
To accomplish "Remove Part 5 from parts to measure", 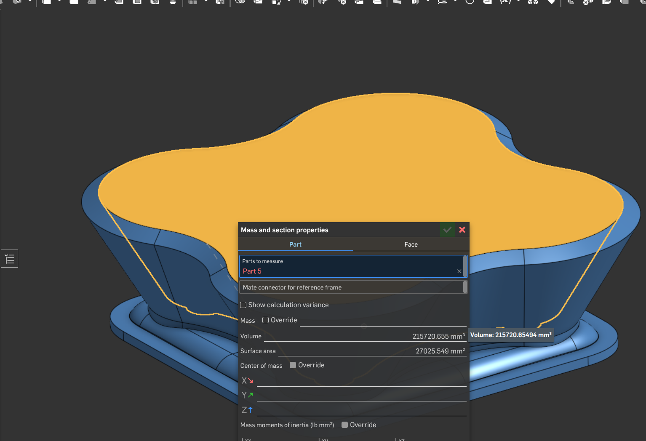I will (x=459, y=271).
